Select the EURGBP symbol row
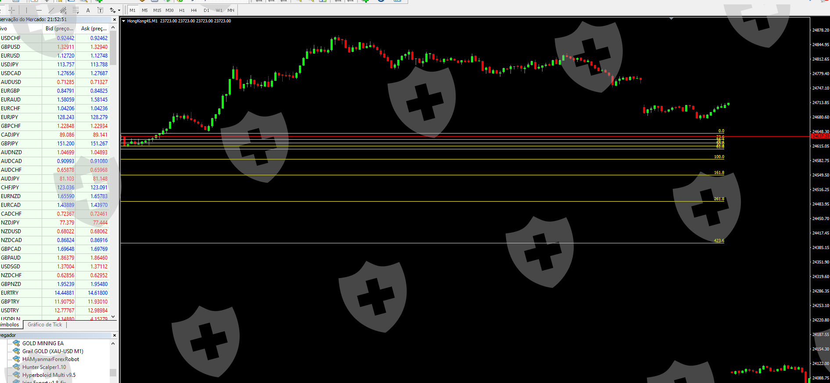The width and height of the screenshot is (830, 383). 54,91
